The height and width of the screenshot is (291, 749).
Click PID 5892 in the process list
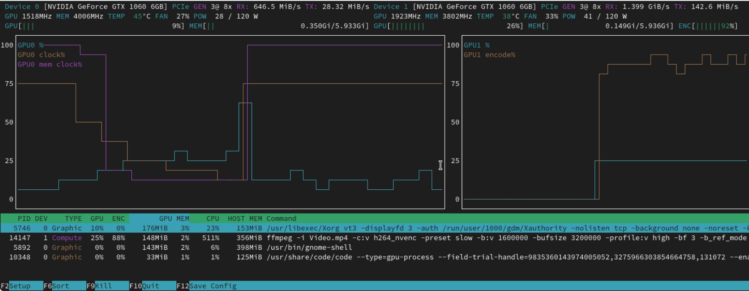[22, 247]
